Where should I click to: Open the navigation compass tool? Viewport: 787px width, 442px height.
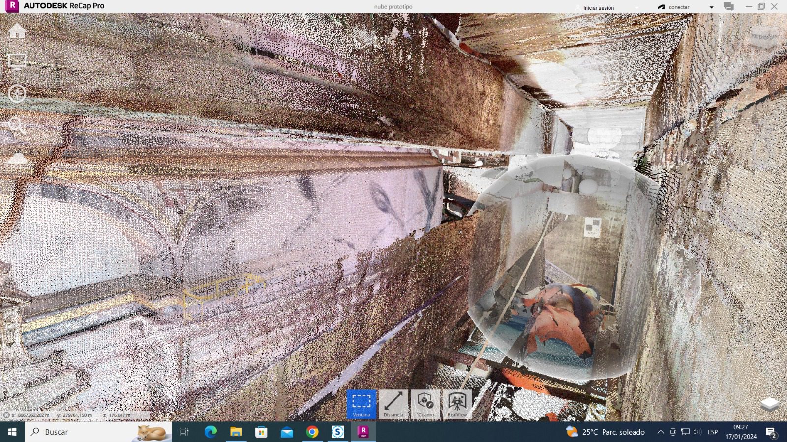click(17, 93)
